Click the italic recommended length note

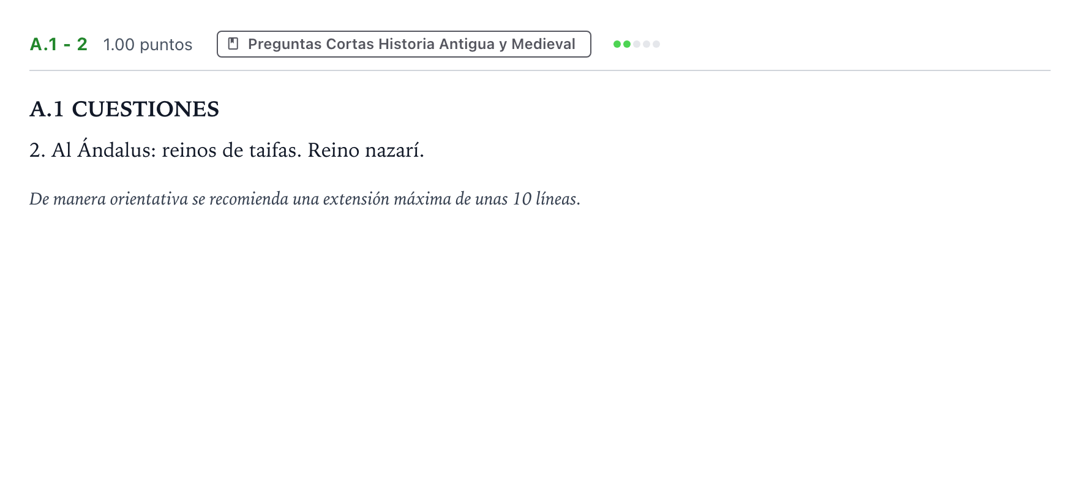[x=305, y=199]
